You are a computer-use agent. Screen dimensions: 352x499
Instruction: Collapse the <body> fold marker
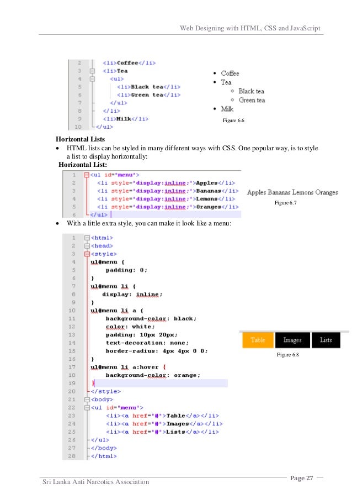click(x=87, y=400)
